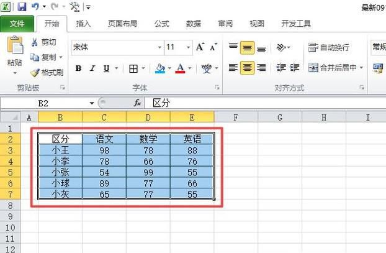386x253 pixels.
Task: Click the select all corner button
Action: pos(10,117)
